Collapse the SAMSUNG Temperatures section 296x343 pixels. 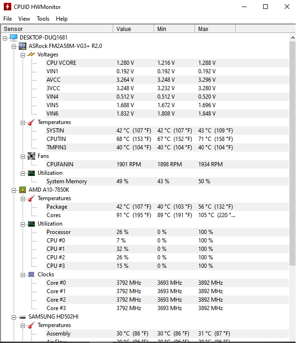[23, 326]
